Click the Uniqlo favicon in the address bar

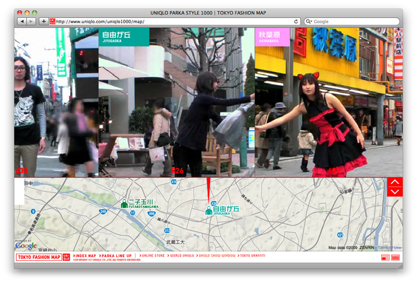point(52,21)
